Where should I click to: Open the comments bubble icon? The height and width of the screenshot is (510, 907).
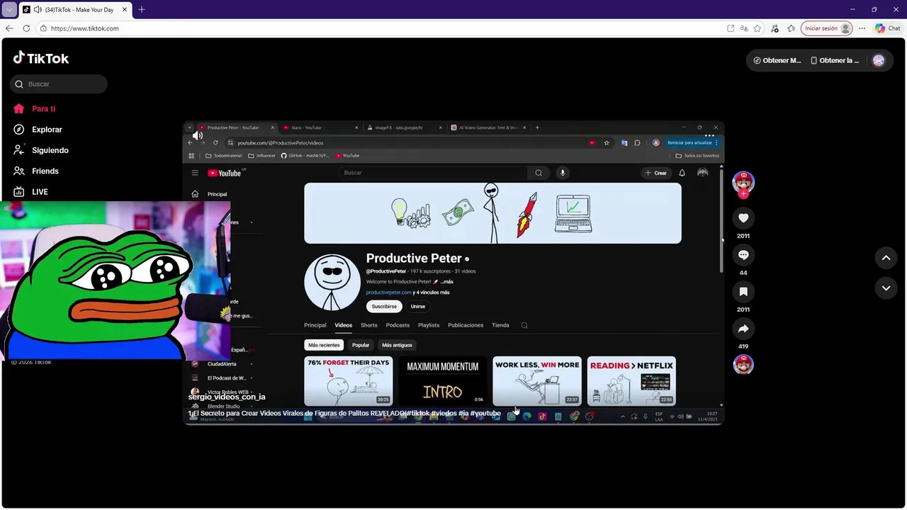pos(743,255)
